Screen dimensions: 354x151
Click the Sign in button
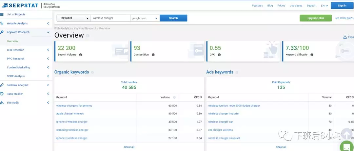pos(342,6)
